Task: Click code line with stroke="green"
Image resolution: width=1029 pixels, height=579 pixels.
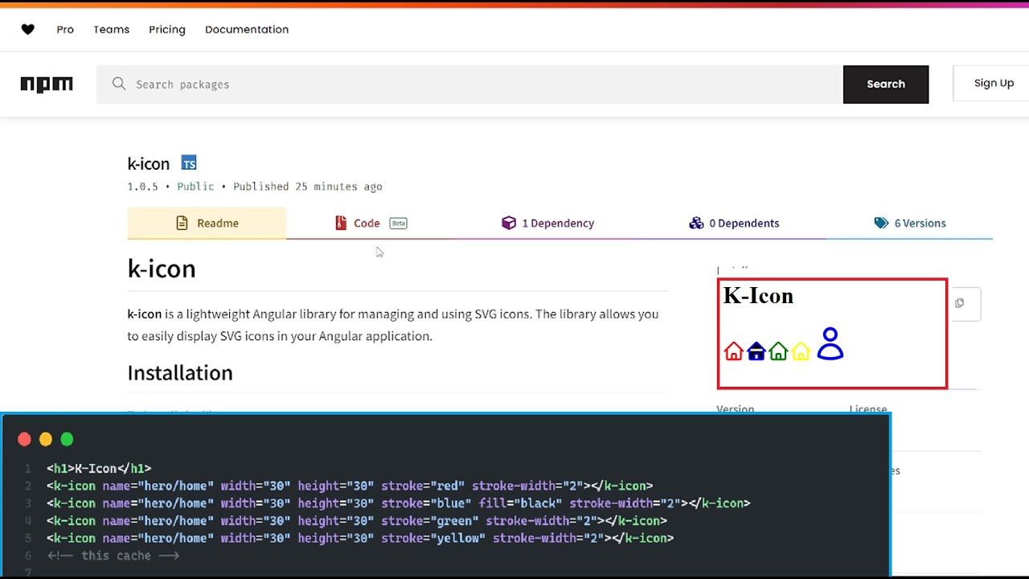Action: pyautogui.click(x=357, y=521)
